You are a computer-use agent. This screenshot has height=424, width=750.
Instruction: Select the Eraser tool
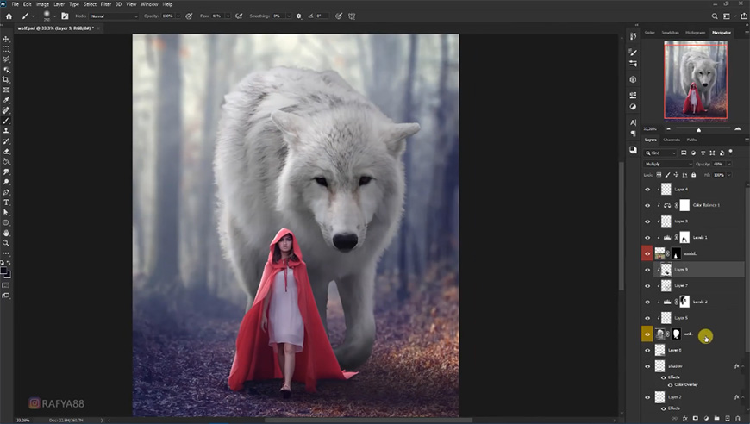6,152
